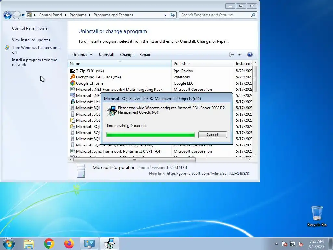Focus the Search Programs and Features box

(x=218, y=15)
